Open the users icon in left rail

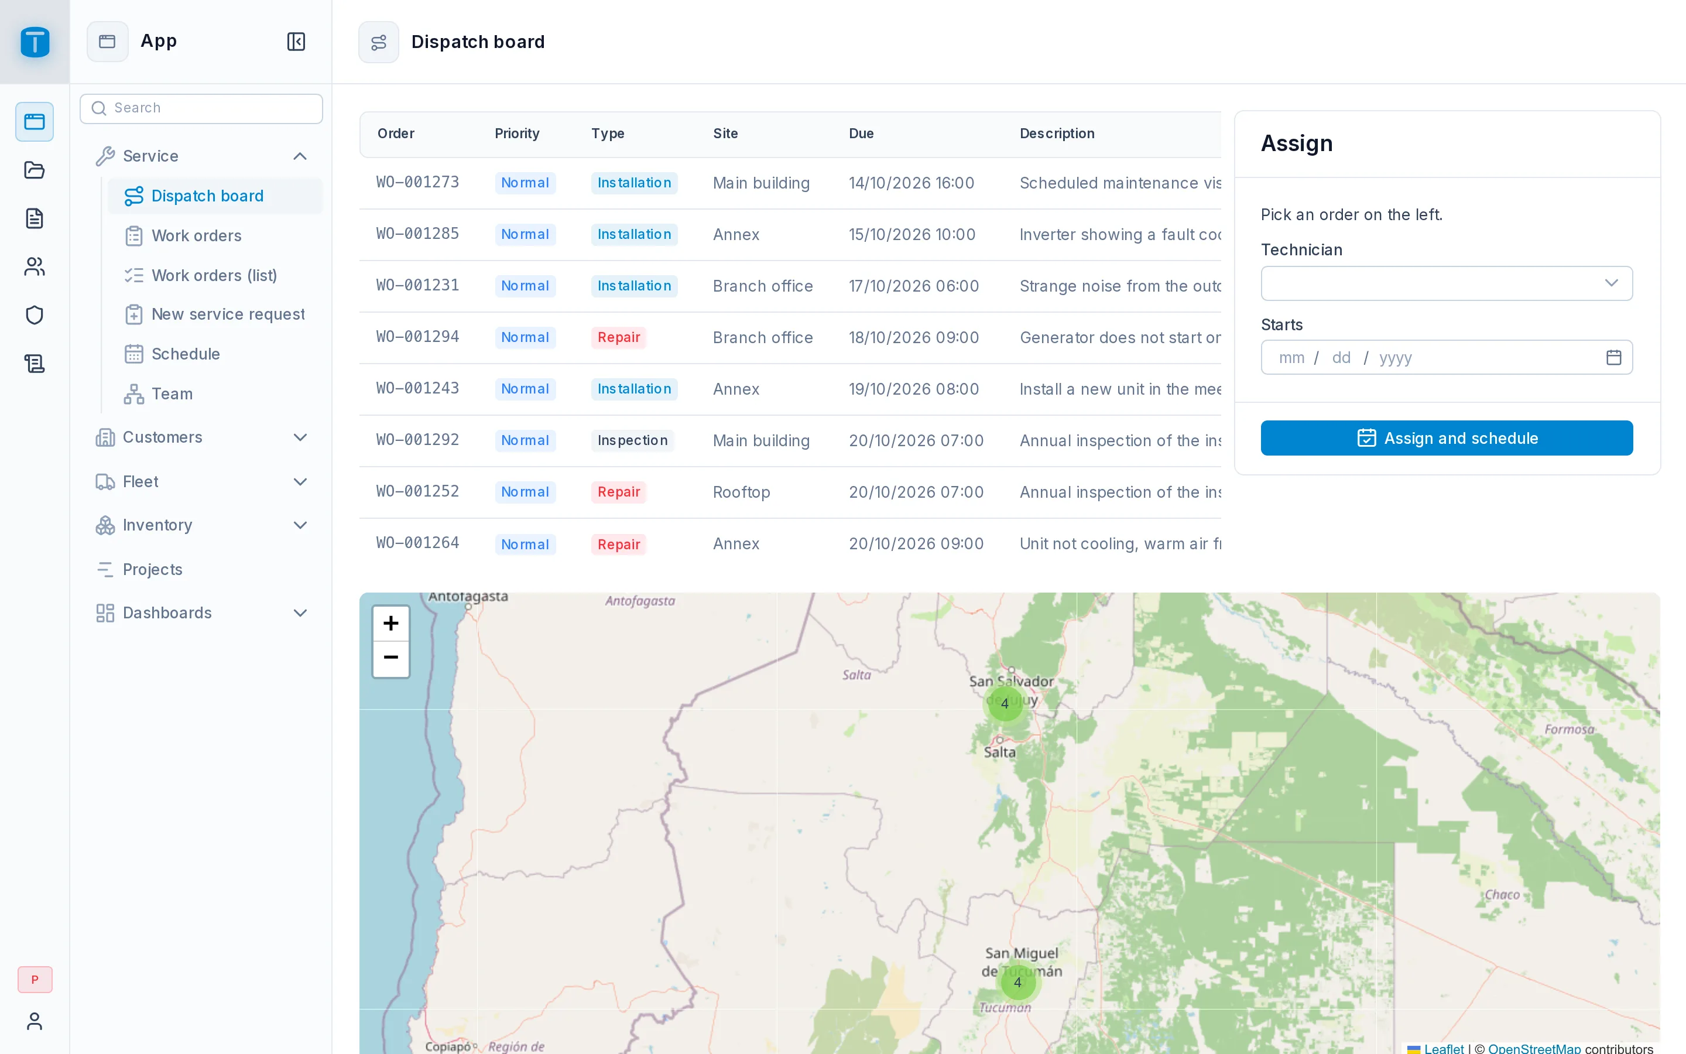point(34,267)
